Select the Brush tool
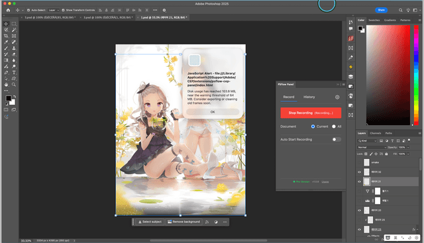 6,48
